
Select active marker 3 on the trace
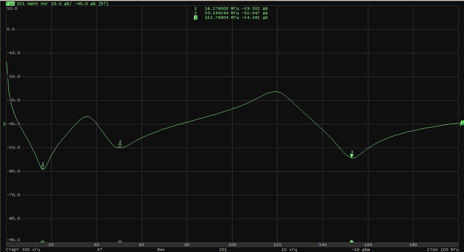tap(352, 156)
